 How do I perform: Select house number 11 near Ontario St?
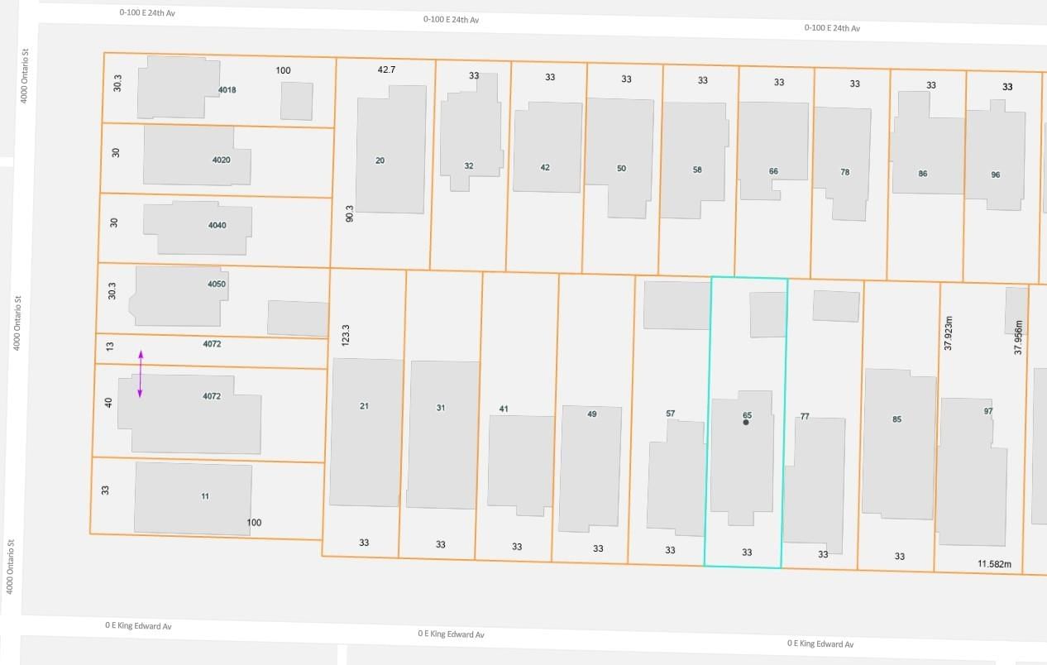pos(205,496)
